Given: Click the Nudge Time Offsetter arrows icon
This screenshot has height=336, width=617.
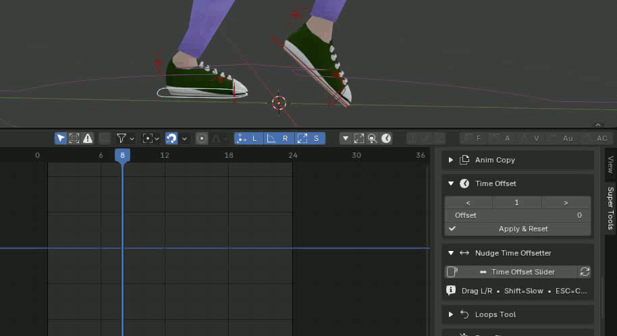Looking at the screenshot, I should point(464,253).
